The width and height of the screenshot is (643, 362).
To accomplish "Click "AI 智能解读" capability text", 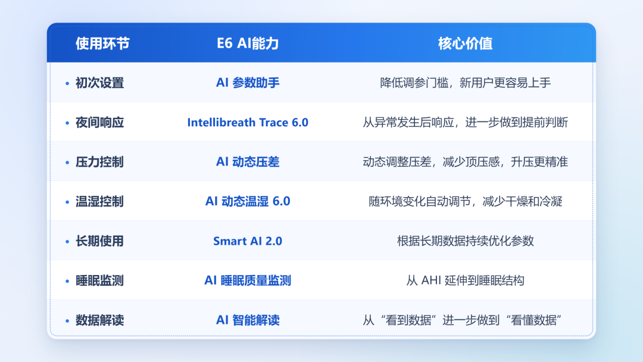I will point(248,320).
